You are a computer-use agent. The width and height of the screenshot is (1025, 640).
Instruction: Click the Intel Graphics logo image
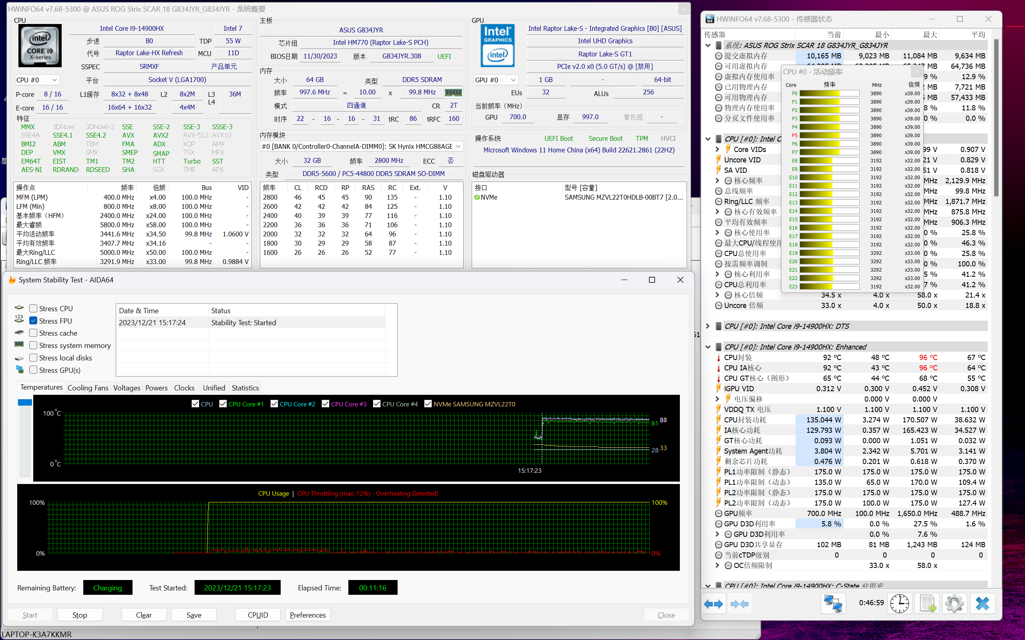498,46
